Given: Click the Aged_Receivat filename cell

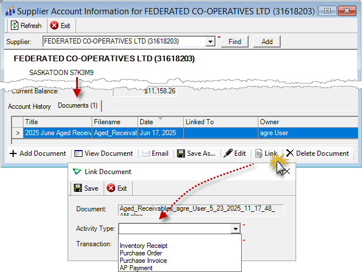Looking at the screenshot, I should click(115, 133).
